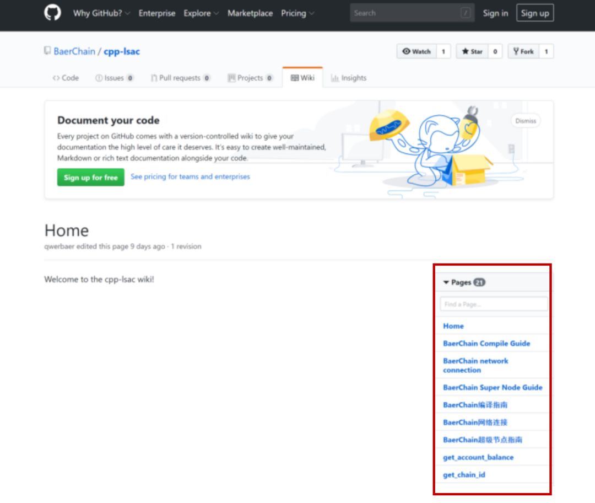595x503 pixels.
Task: Focus the GitHub search box
Action: click(412, 13)
